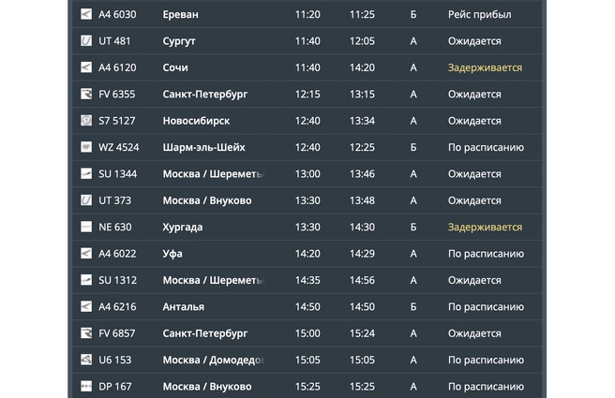Image resolution: width=615 pixels, height=398 pixels.
Task: Click the Pobeda logo next to DP 167
Action: click(86, 386)
